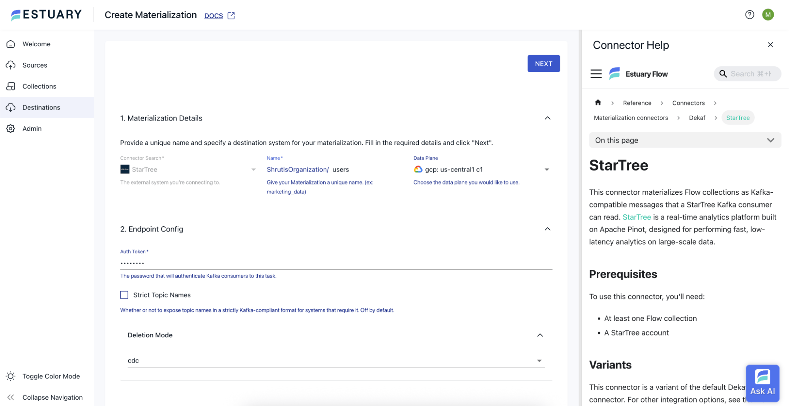The image size is (789, 406).
Task: Open the DOCS link
Action: [x=214, y=16]
